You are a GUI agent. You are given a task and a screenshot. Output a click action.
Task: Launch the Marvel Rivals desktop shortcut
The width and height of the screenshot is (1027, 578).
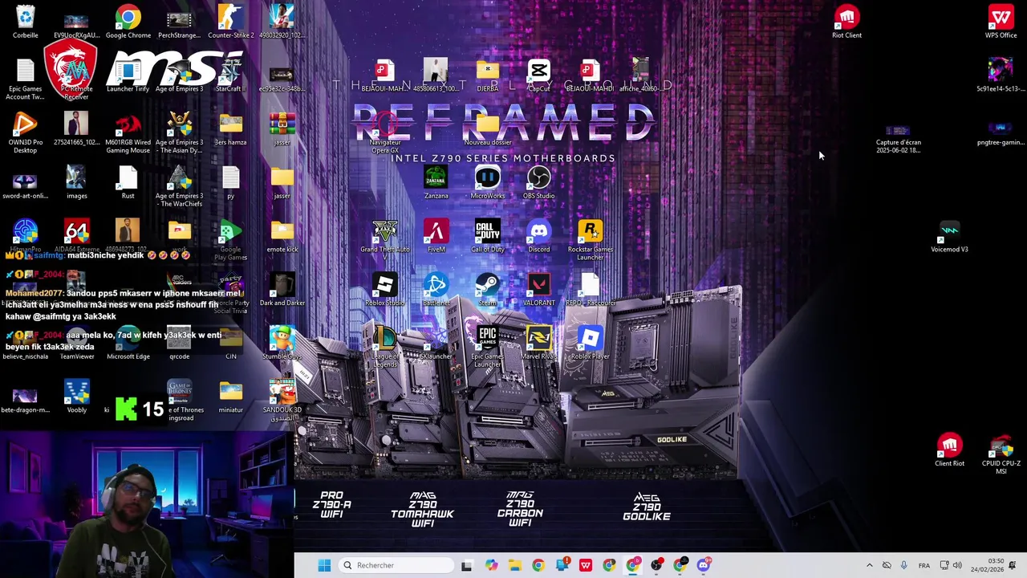pyautogui.click(x=538, y=343)
